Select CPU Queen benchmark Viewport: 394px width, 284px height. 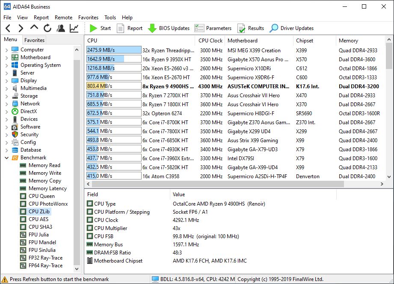pyautogui.click(x=41, y=196)
